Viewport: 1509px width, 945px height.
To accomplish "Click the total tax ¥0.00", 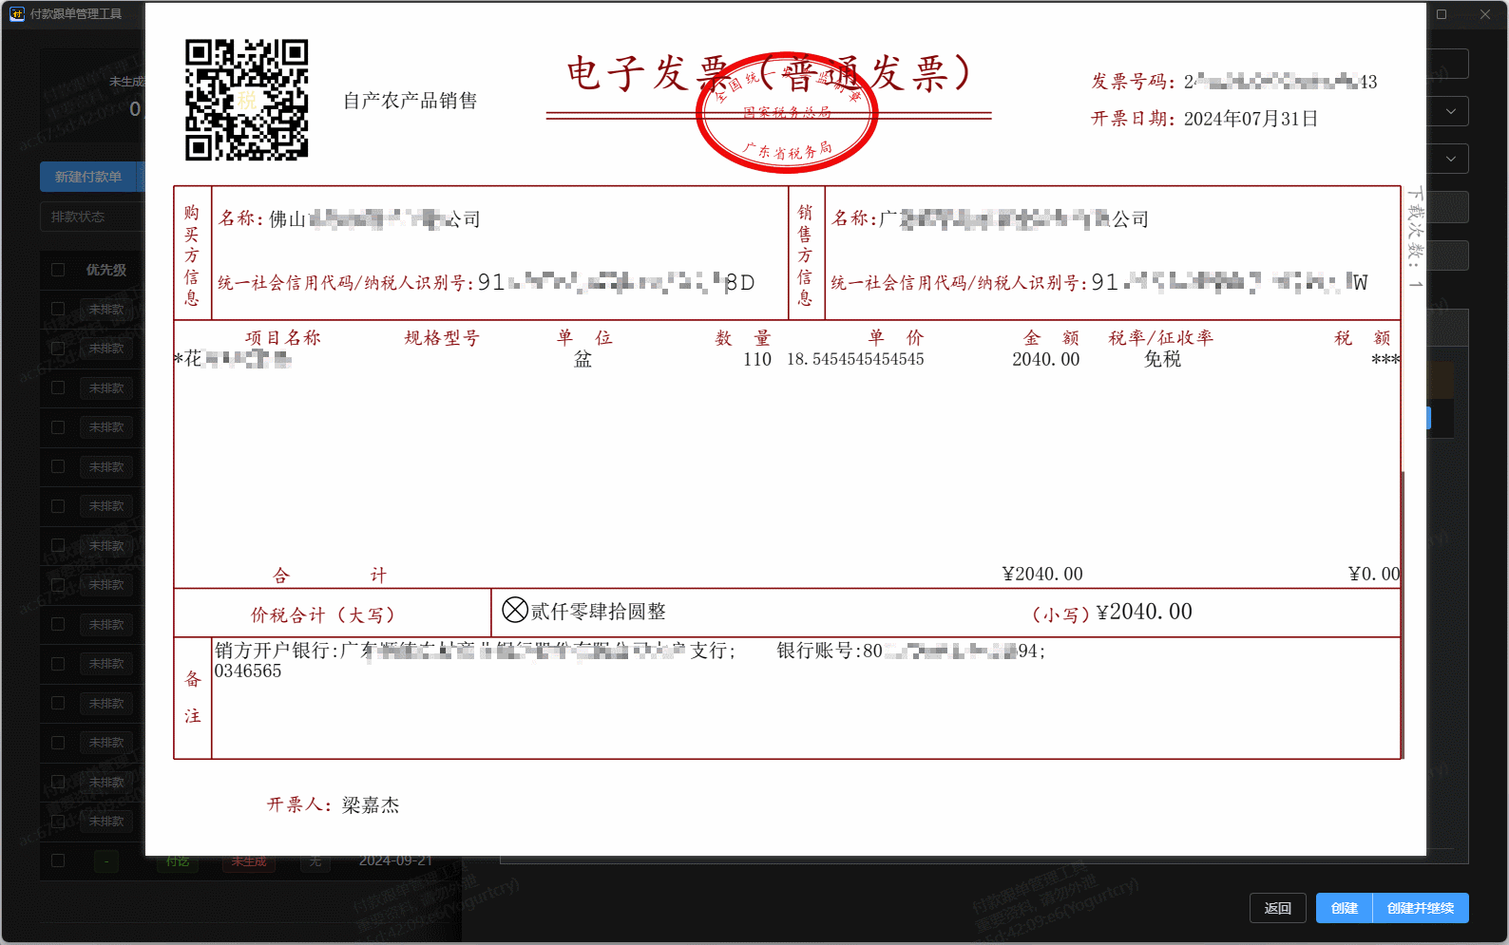I will coord(1374,574).
